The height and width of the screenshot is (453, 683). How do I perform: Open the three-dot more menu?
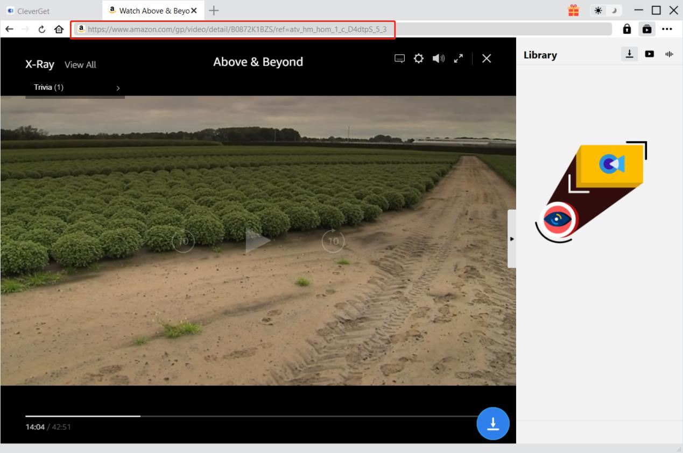tap(667, 29)
